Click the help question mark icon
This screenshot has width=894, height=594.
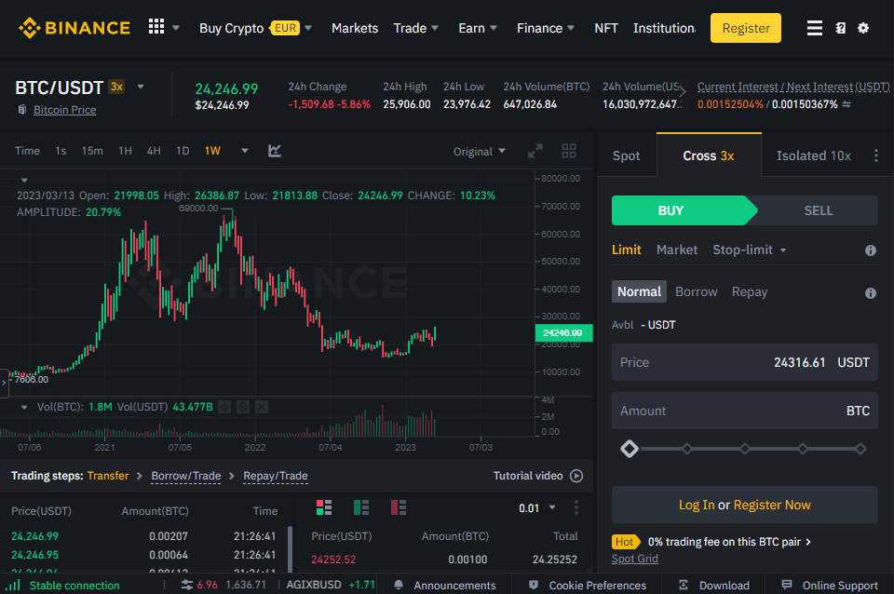(840, 28)
